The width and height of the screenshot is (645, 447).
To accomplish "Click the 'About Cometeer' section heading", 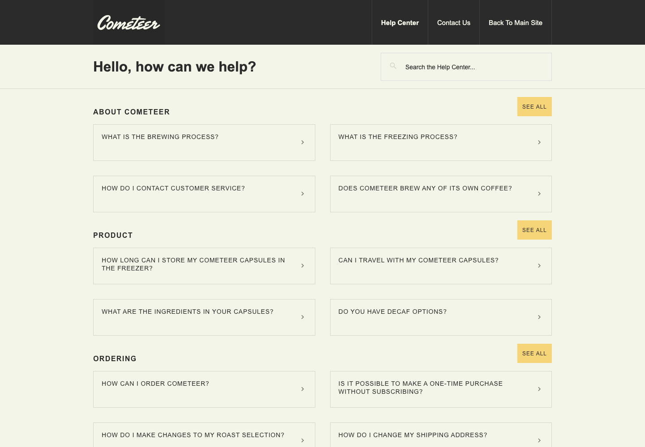I will click(x=131, y=112).
